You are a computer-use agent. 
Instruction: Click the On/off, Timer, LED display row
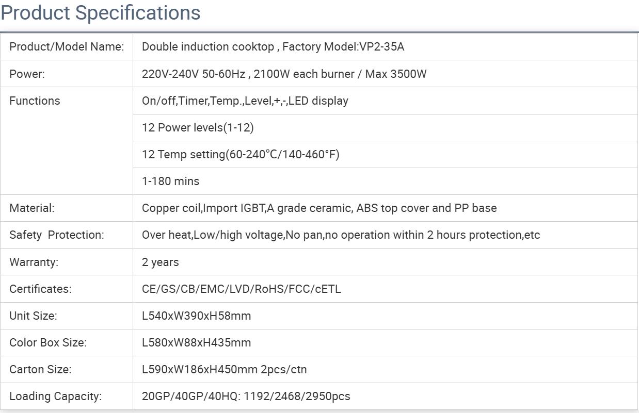pyautogui.click(x=245, y=101)
